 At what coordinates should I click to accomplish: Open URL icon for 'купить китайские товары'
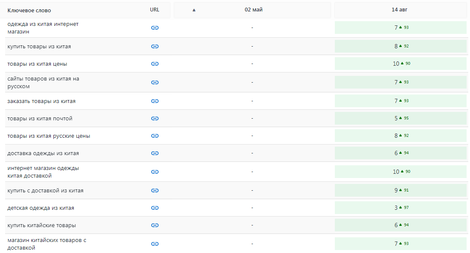pyautogui.click(x=155, y=225)
